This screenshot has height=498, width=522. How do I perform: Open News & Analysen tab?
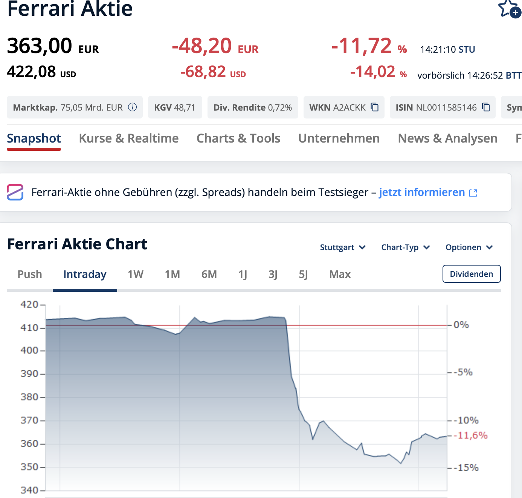(x=447, y=138)
